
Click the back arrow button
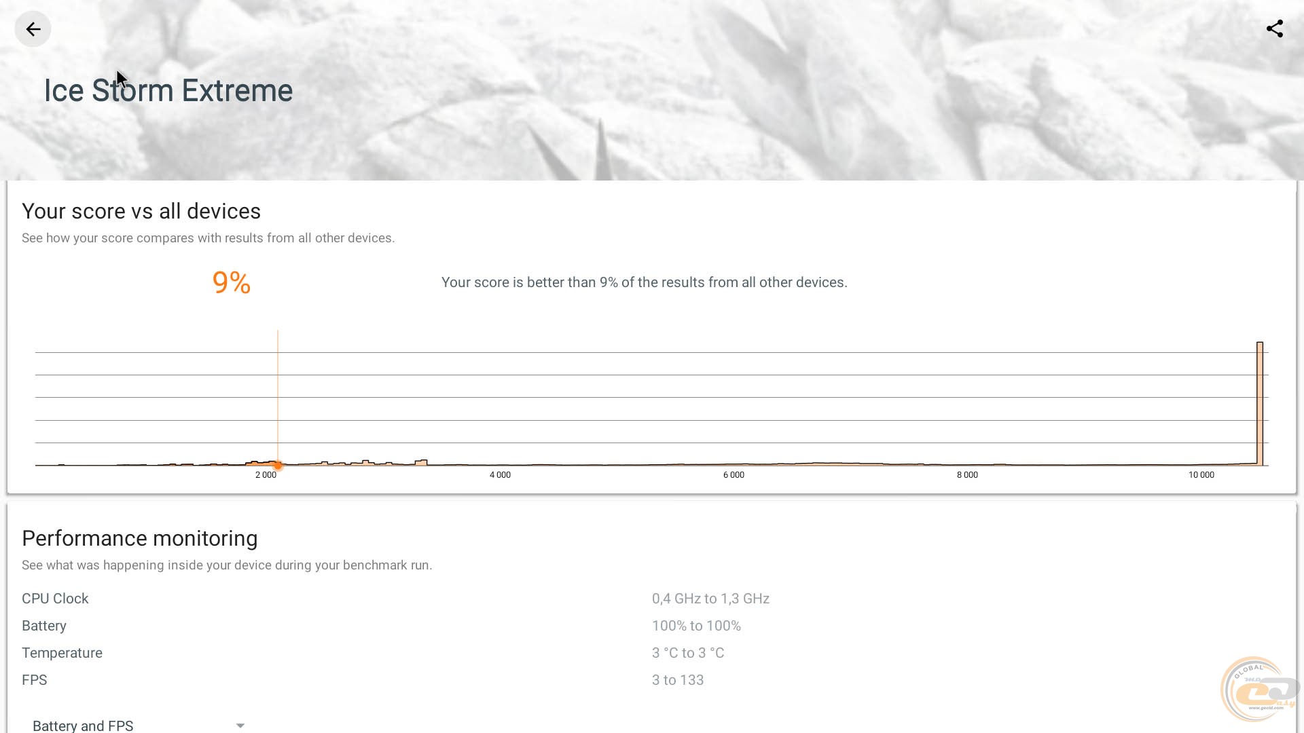coord(33,29)
